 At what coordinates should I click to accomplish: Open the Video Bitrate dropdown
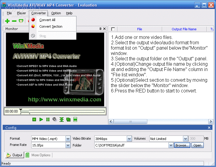click(x=129, y=139)
